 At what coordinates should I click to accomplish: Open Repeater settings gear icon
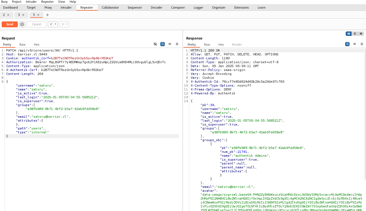(22, 24)
